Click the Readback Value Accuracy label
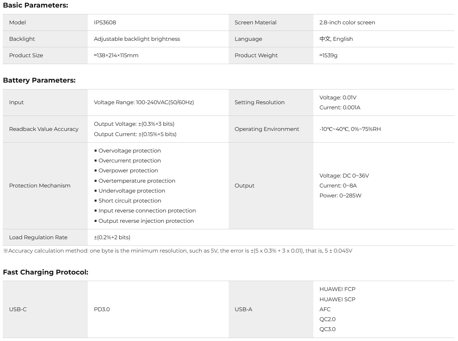Viewport: 458px width, 341px height. coord(44,129)
